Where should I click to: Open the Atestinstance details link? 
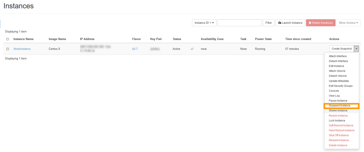click(22, 49)
